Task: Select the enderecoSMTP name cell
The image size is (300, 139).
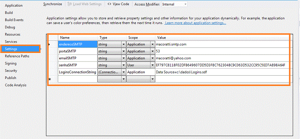Action: pyautogui.click(x=78, y=44)
